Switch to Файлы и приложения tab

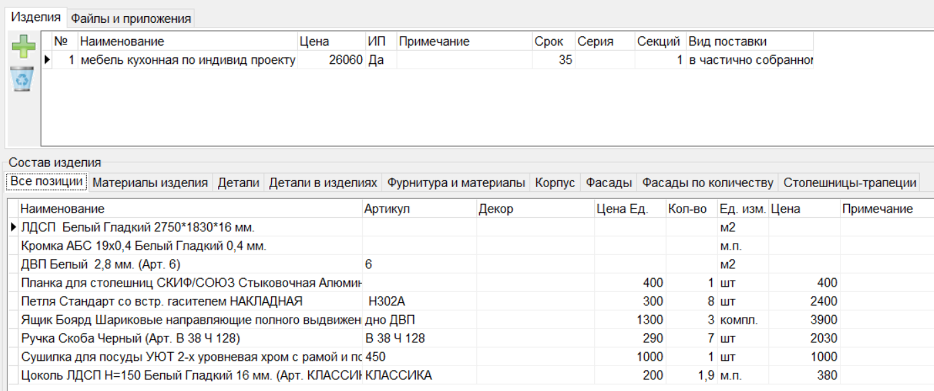coord(131,19)
